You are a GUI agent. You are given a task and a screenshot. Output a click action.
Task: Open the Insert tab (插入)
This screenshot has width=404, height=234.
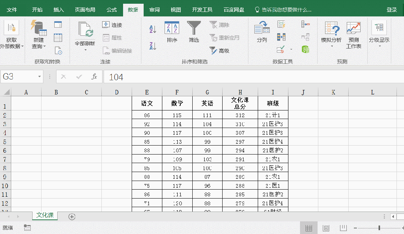(58, 10)
